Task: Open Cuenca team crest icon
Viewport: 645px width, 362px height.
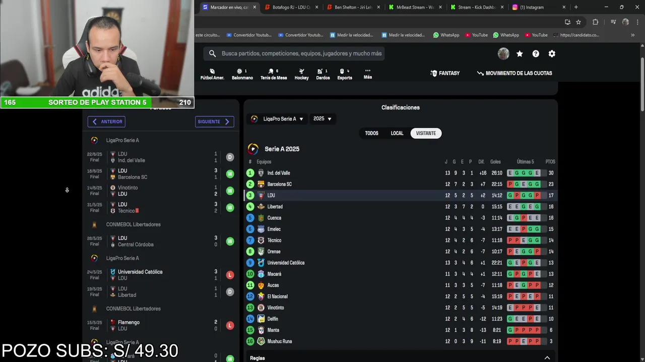Action: pyautogui.click(x=261, y=218)
